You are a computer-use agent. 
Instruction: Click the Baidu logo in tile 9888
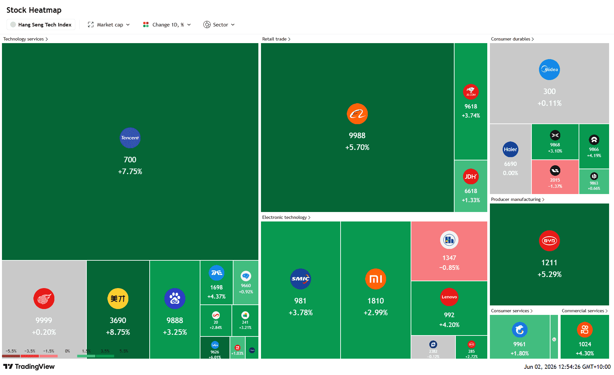[175, 299]
